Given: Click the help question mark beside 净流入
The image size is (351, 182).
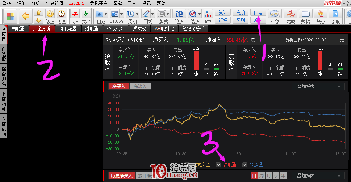Looking at the screenshot, I should pos(253,40).
